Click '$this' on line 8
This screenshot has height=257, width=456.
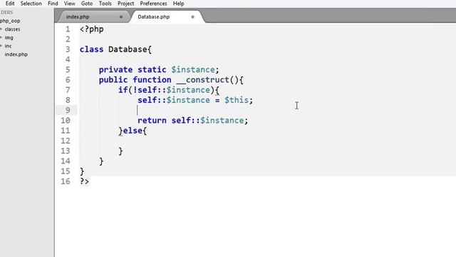point(237,100)
